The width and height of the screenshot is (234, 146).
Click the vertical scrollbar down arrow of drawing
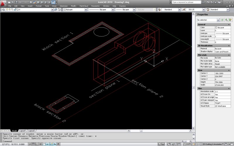click(x=193, y=128)
